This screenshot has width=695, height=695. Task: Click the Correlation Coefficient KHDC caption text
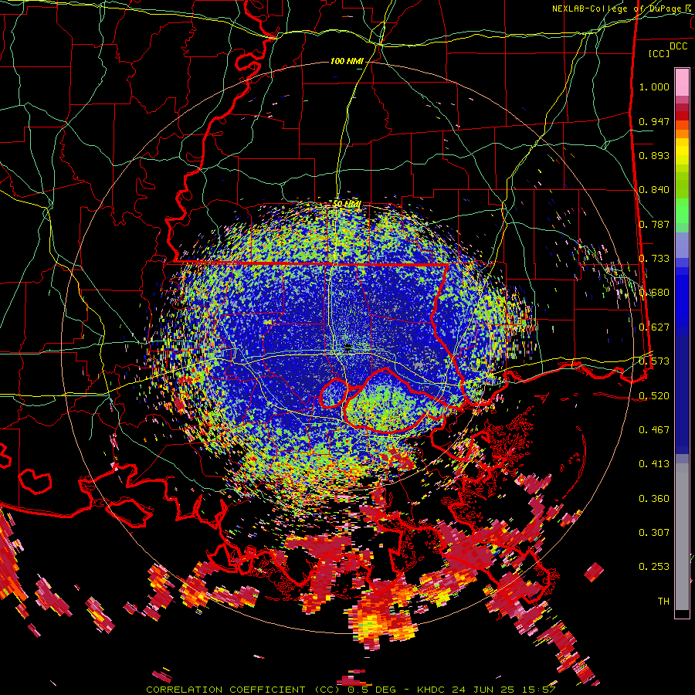(x=351, y=690)
